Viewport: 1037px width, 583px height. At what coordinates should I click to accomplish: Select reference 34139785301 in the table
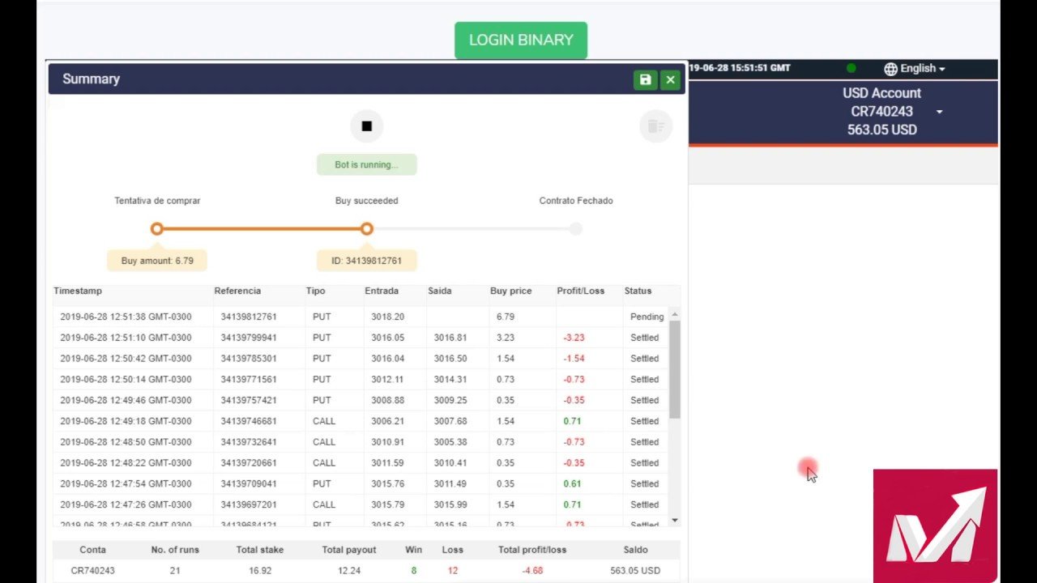pyautogui.click(x=249, y=359)
